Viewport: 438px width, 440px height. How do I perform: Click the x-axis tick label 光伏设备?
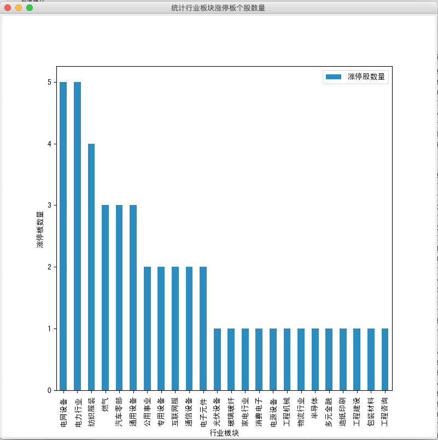217,412
